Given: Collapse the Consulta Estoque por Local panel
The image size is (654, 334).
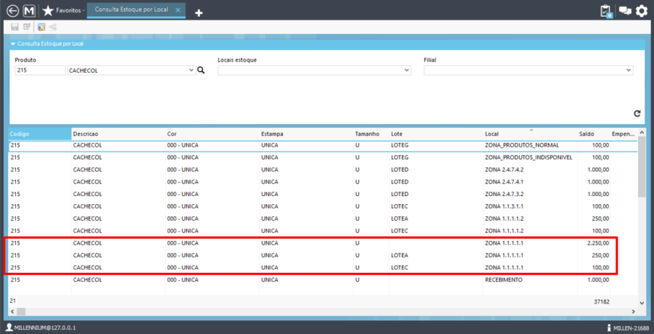Looking at the screenshot, I should 13,44.
